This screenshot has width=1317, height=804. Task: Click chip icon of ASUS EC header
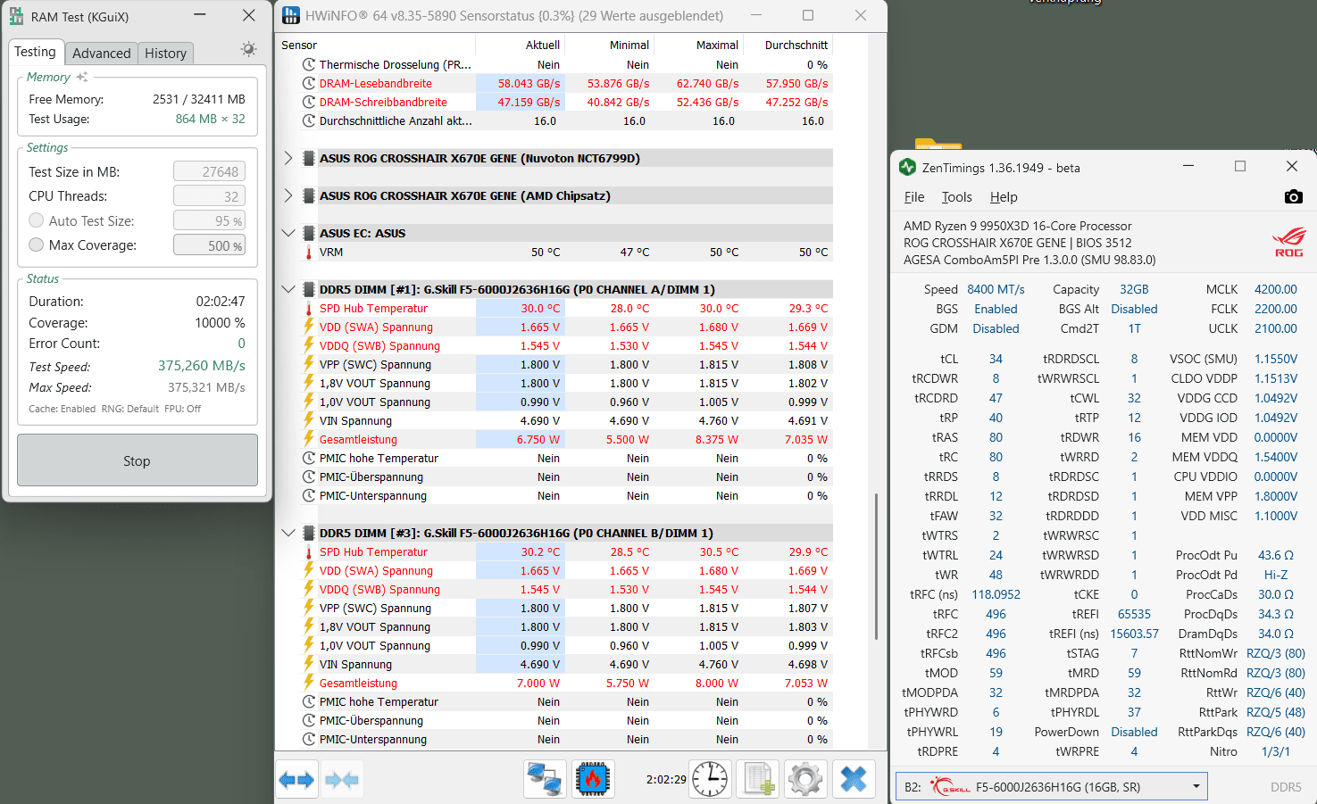(309, 233)
